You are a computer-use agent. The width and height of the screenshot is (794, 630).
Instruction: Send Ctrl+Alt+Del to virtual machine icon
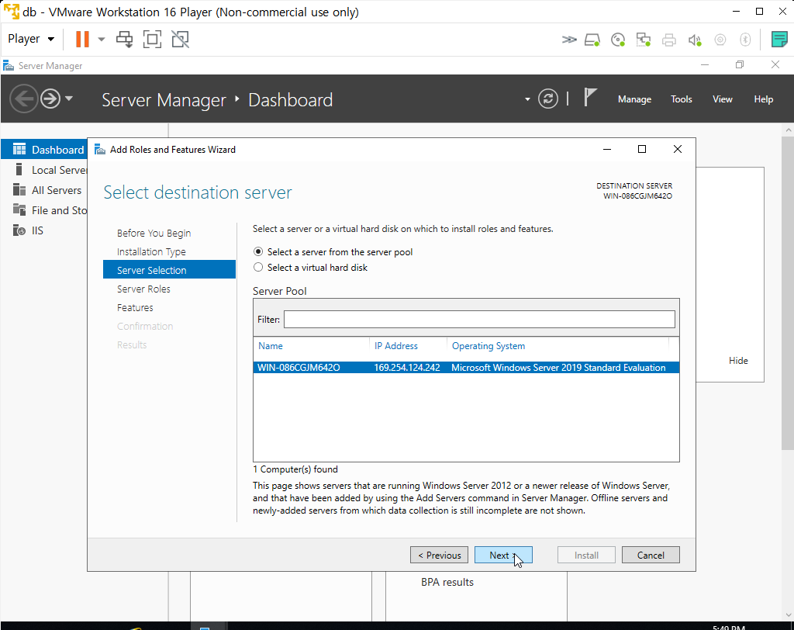click(x=124, y=39)
